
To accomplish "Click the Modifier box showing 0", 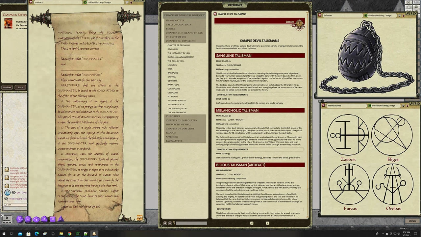I will tap(6, 219).
